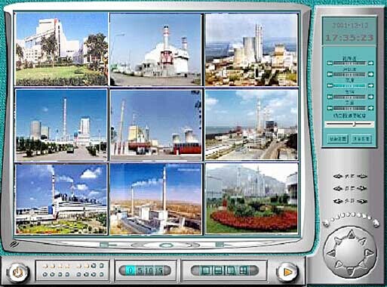Select the 5 interval button
This screenshot has height=287, width=387.
pos(140,271)
